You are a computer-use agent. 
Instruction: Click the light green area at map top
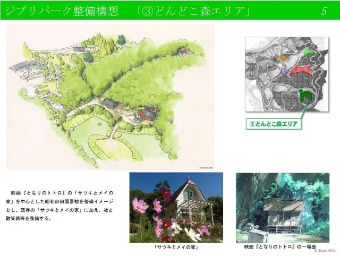(x=309, y=52)
